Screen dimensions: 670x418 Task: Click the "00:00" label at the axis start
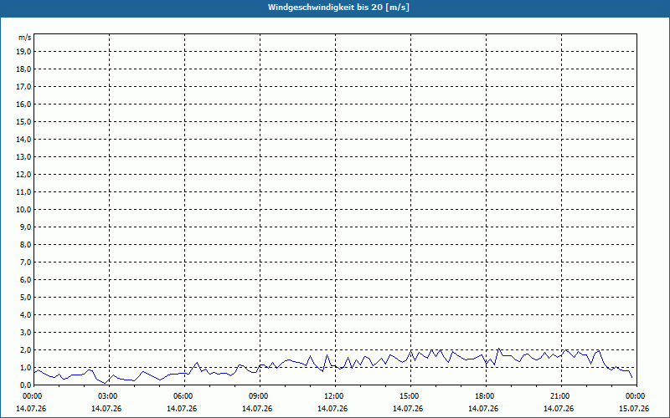(32, 396)
